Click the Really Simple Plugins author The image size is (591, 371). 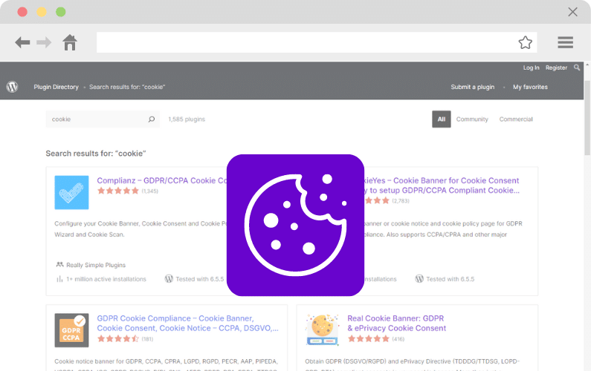pyautogui.click(x=96, y=265)
